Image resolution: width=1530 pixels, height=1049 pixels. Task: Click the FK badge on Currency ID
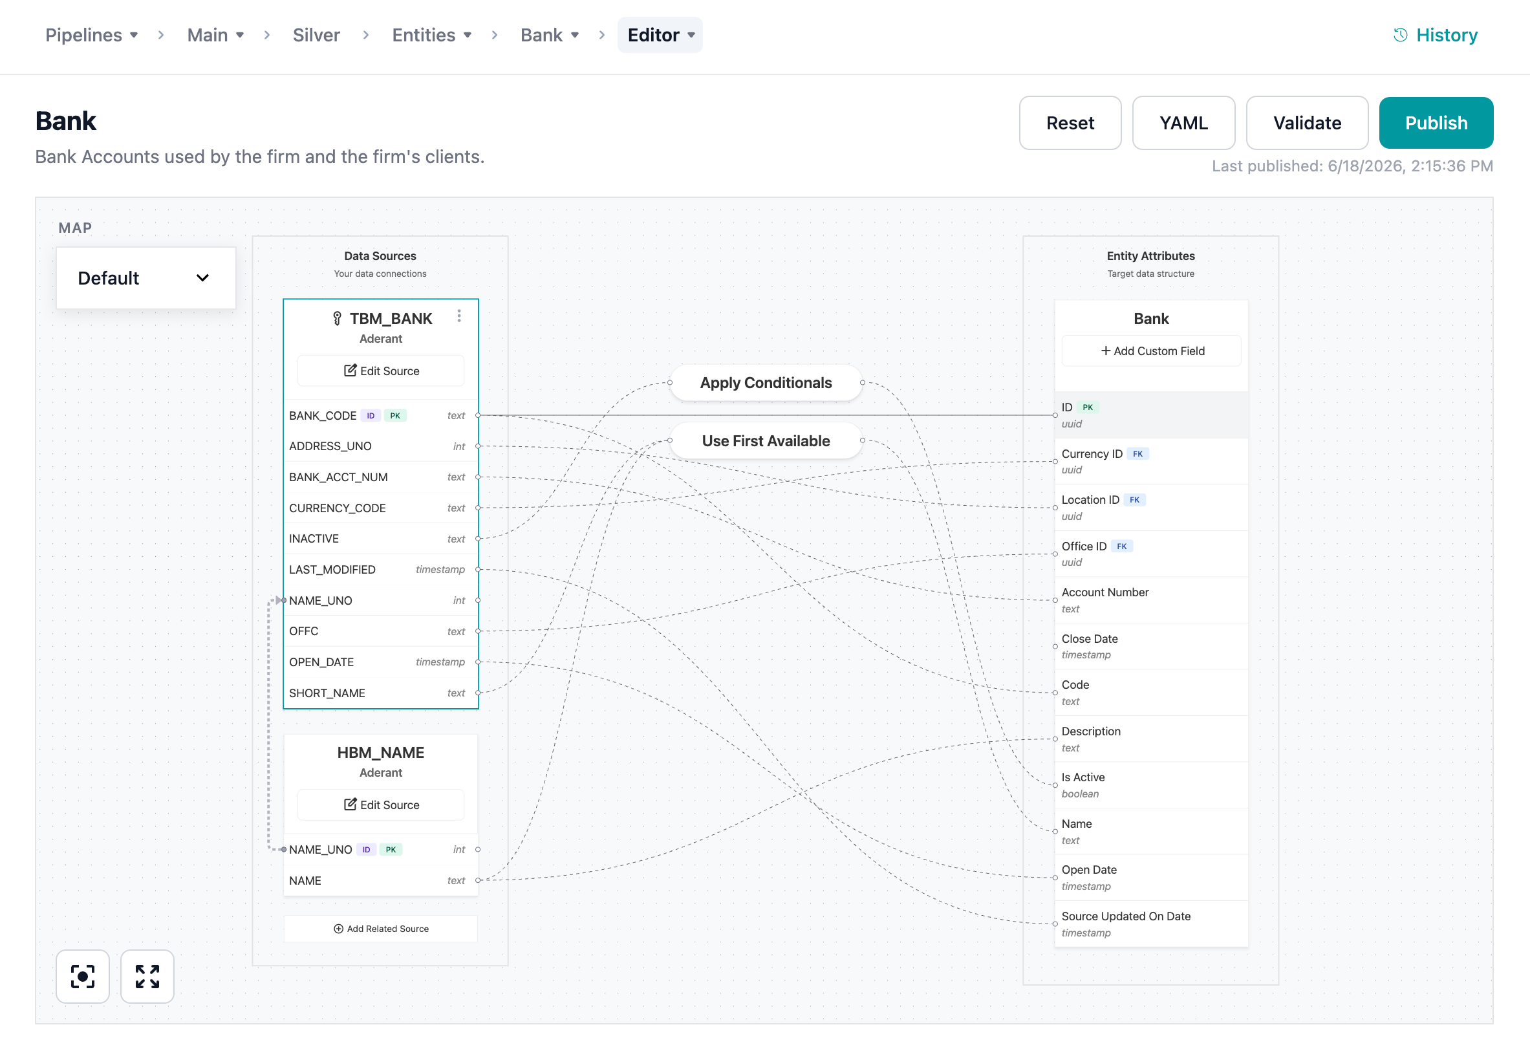click(1137, 454)
